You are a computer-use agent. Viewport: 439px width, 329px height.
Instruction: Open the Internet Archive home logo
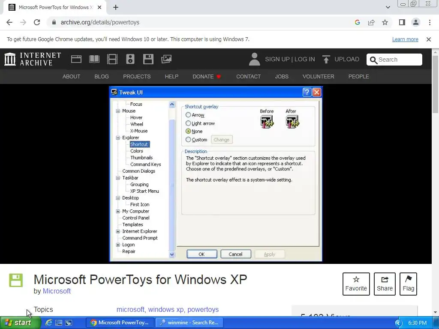[x=33, y=59]
